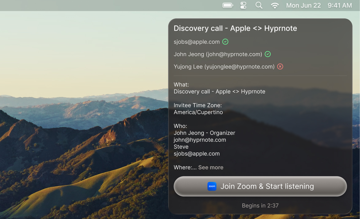Click the notification title Discovery call
Viewport: 360px width, 219px height.
click(235, 28)
